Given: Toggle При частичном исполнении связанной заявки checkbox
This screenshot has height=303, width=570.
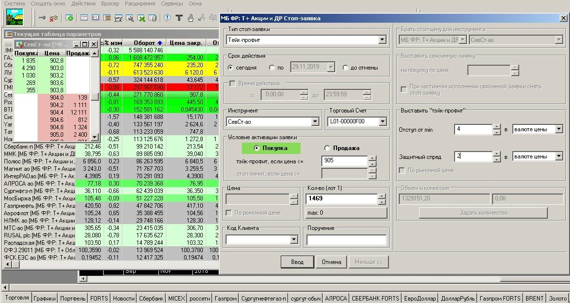Looking at the screenshot, I should coord(404,90).
